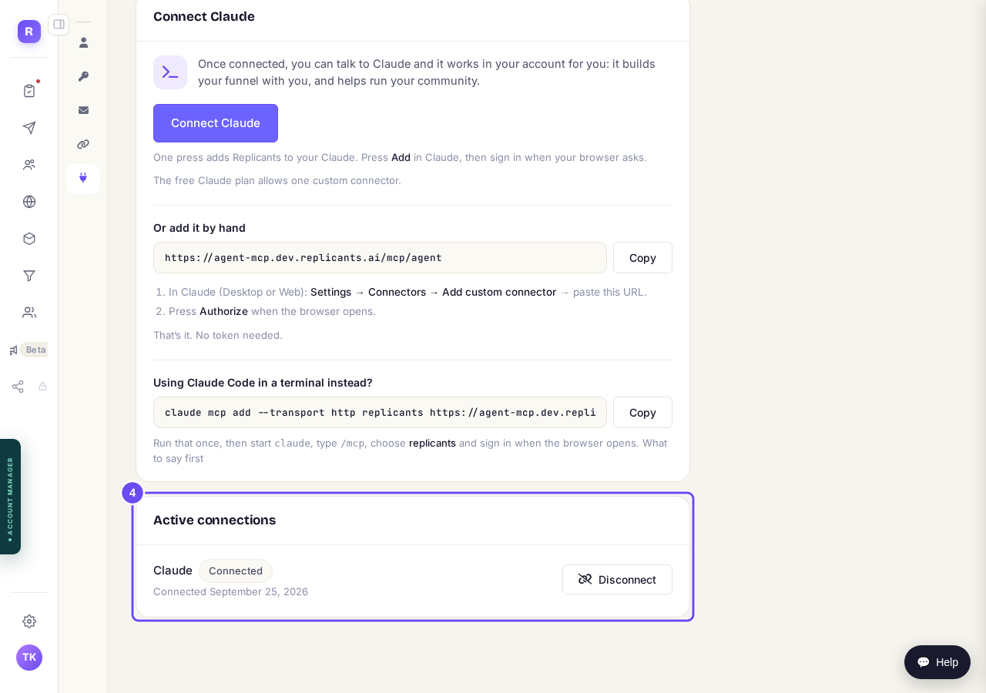Open the Replicants R logo home
The width and height of the screenshot is (986, 693).
29,32
